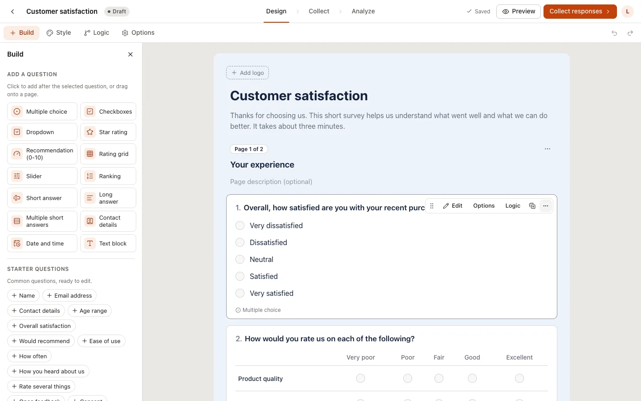Close the Build panel
641x401 pixels.
(130, 54)
